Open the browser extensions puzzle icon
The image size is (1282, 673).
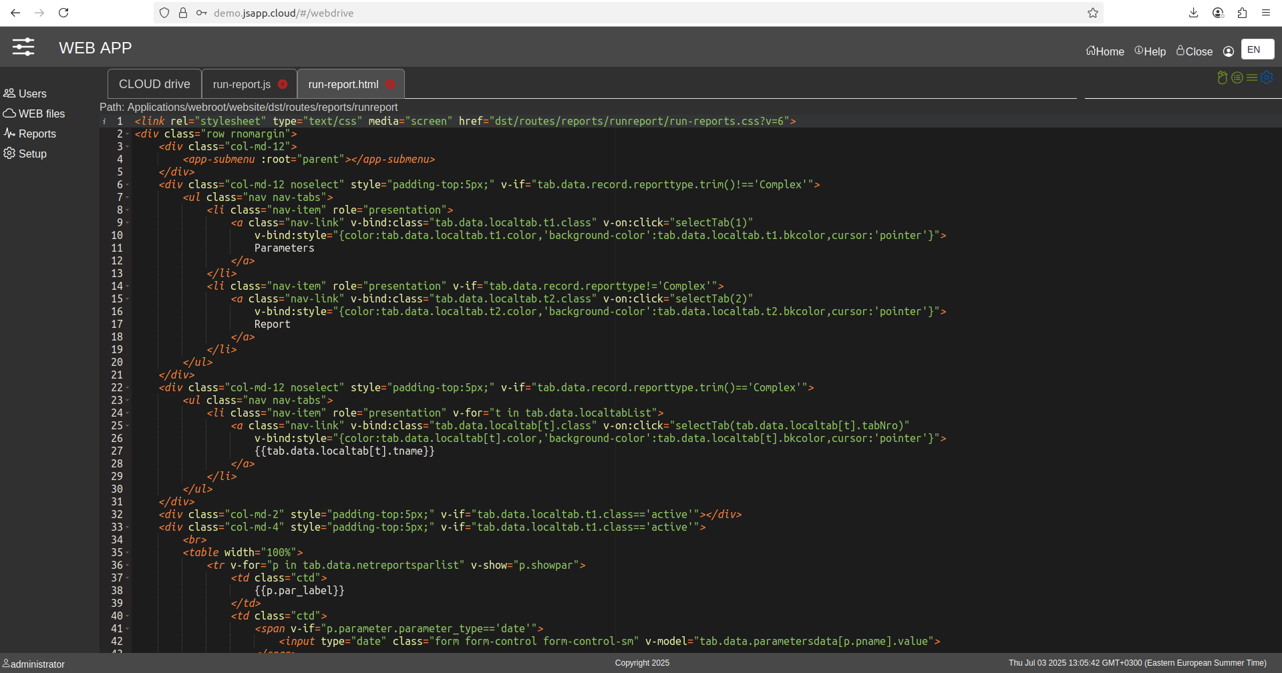(1242, 13)
